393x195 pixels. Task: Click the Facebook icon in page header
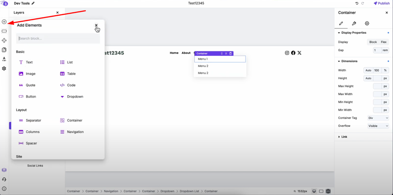tap(293, 53)
